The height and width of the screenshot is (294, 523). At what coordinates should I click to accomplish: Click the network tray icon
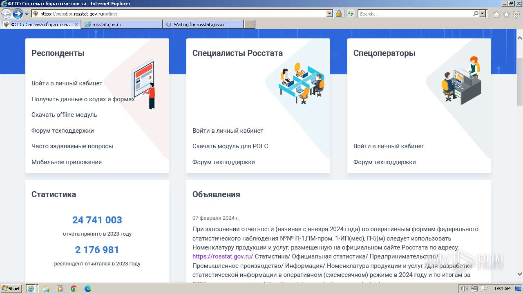474,289
